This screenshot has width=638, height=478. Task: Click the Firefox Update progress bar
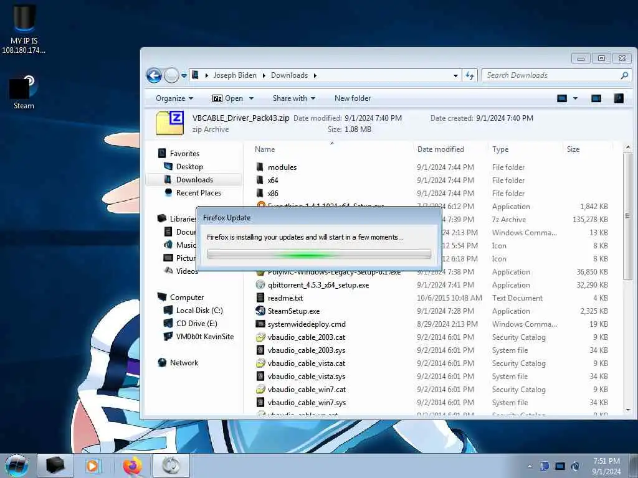point(319,255)
